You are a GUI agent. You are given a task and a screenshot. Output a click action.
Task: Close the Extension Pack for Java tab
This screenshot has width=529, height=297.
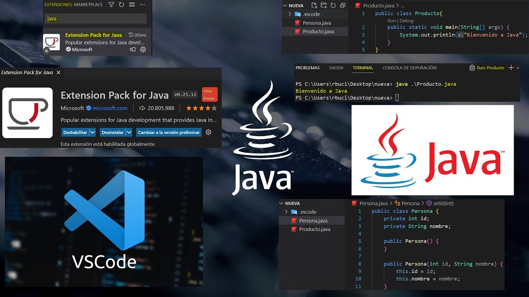tap(58, 73)
